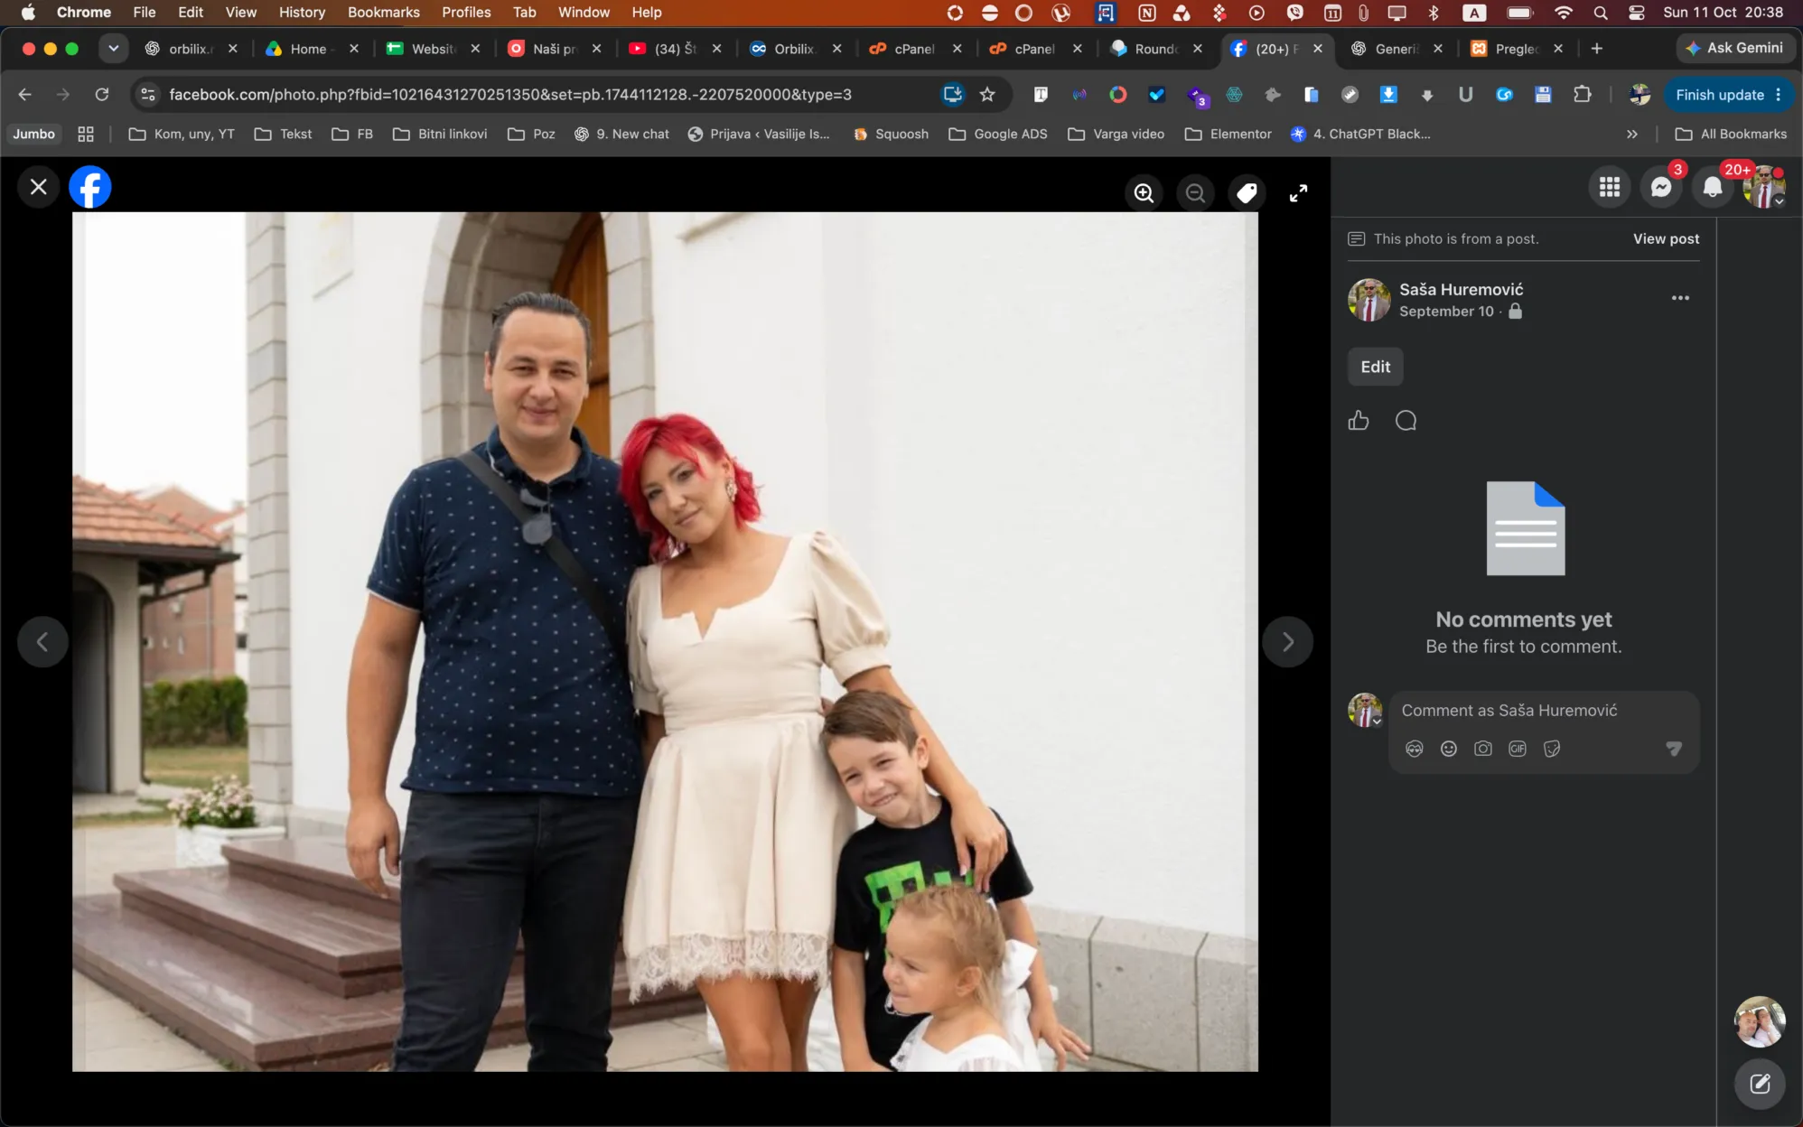This screenshot has height=1127, width=1803.
Task: Insert an avatar sticker in comment
Action: (1415, 749)
